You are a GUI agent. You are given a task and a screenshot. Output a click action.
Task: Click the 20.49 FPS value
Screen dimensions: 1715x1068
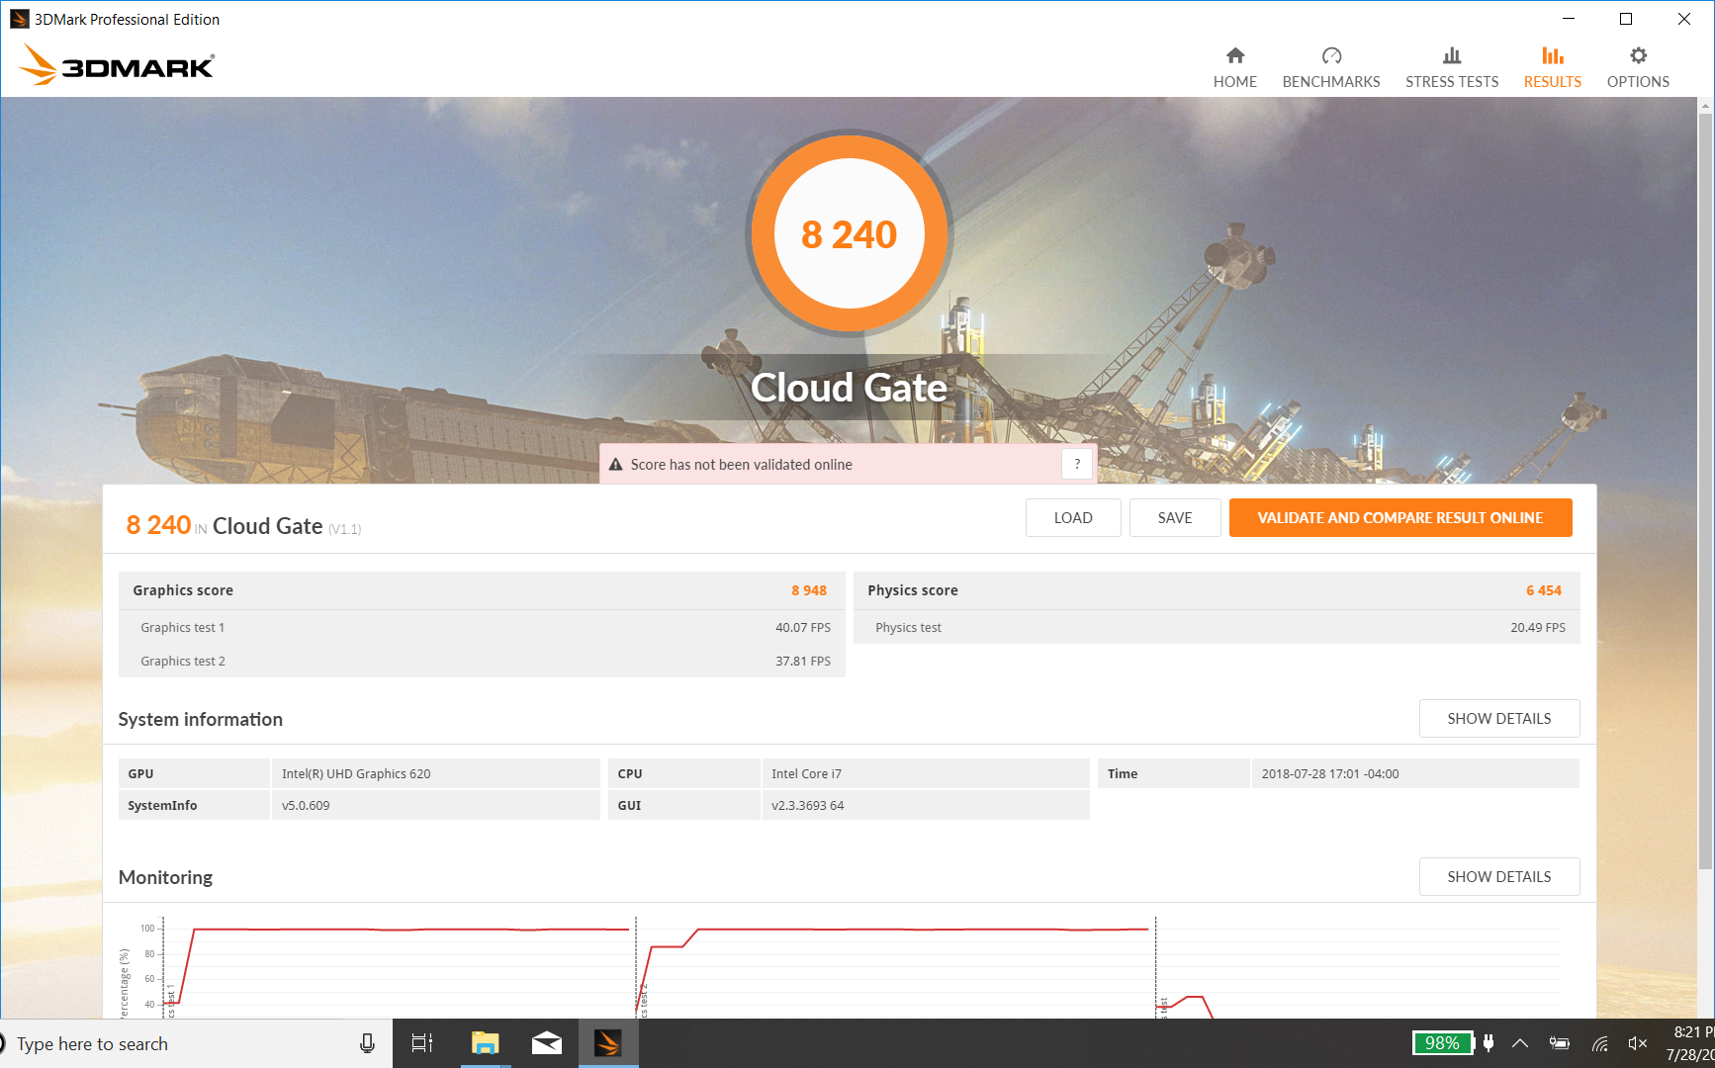click(1538, 628)
